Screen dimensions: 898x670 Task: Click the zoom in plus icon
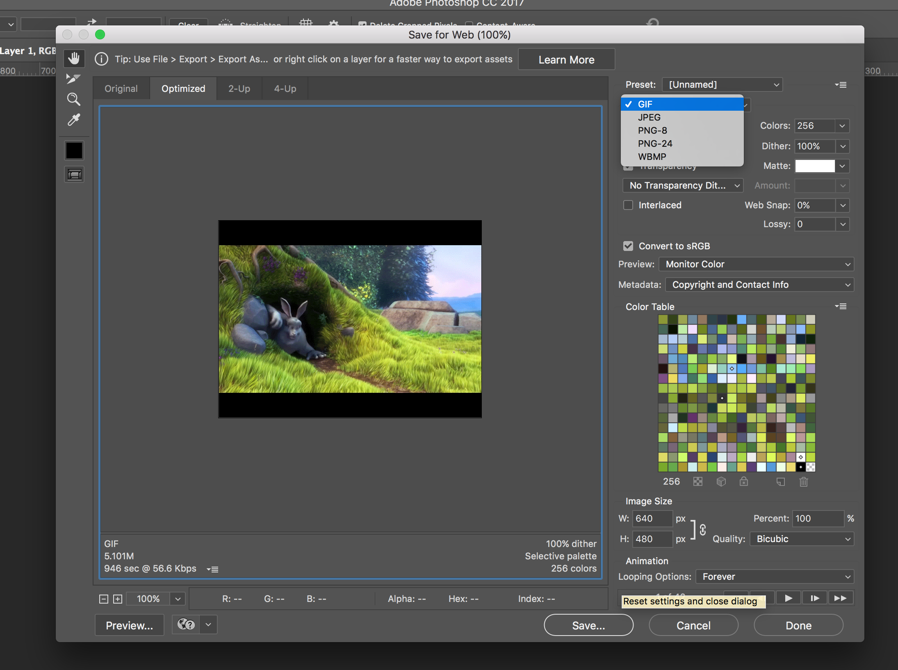click(118, 599)
